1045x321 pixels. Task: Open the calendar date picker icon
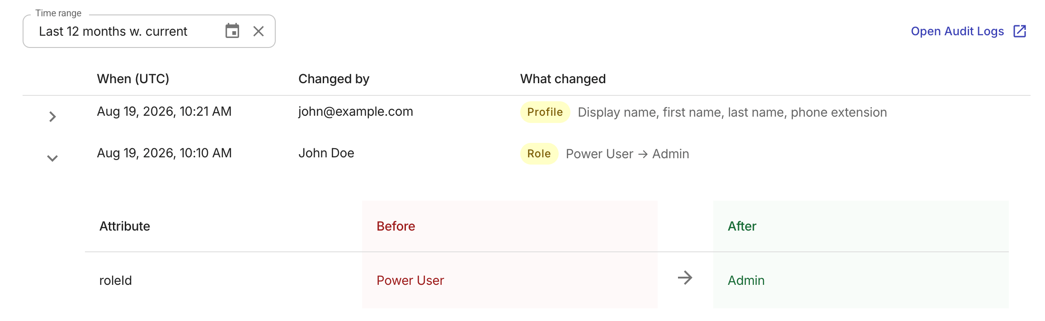[x=232, y=31]
